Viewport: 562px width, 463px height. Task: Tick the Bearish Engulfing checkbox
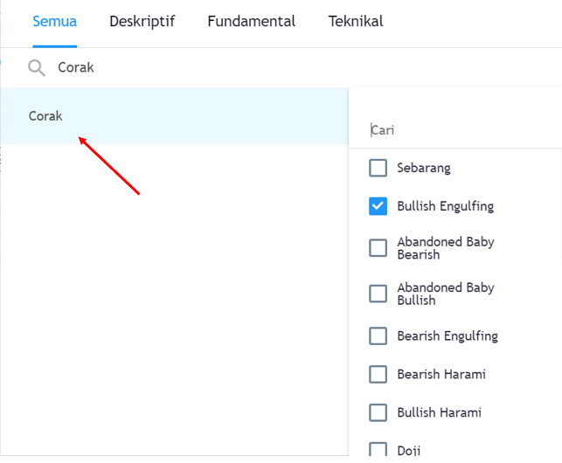[x=378, y=335]
